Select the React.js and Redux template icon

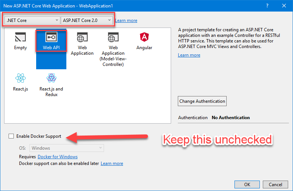51,78
